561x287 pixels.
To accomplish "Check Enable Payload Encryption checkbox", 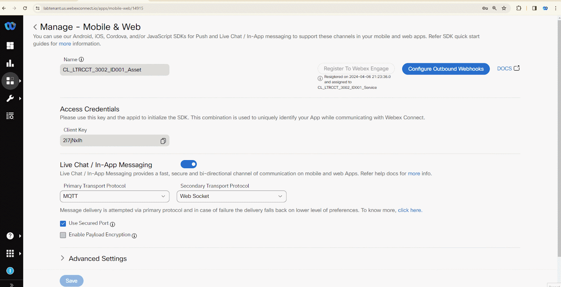I will (x=63, y=235).
